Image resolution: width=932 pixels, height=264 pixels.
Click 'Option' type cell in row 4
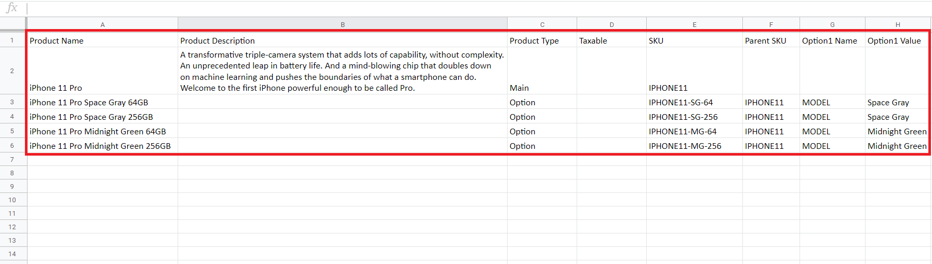[542, 117]
